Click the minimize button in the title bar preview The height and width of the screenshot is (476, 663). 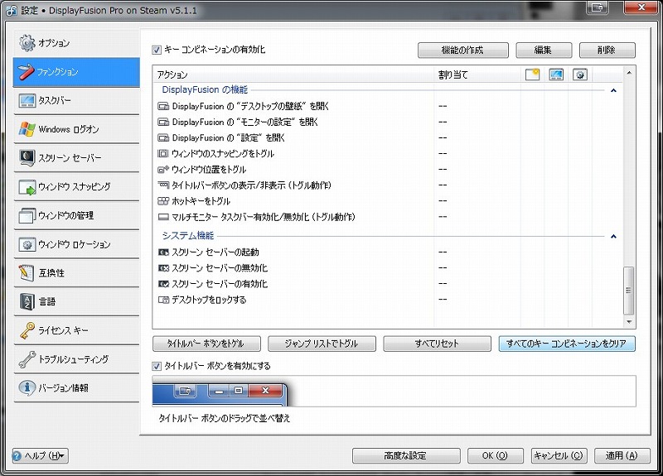pos(219,391)
